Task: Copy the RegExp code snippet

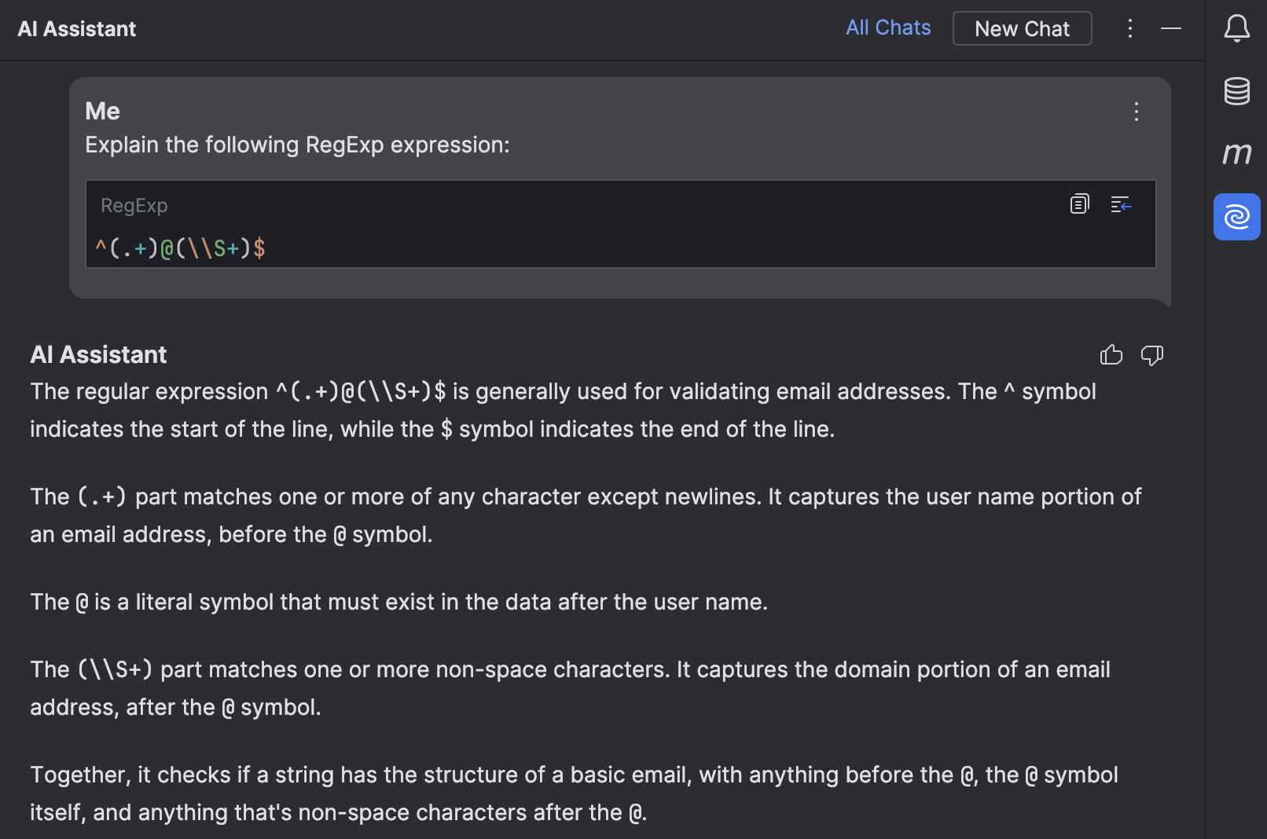Action: (1080, 205)
